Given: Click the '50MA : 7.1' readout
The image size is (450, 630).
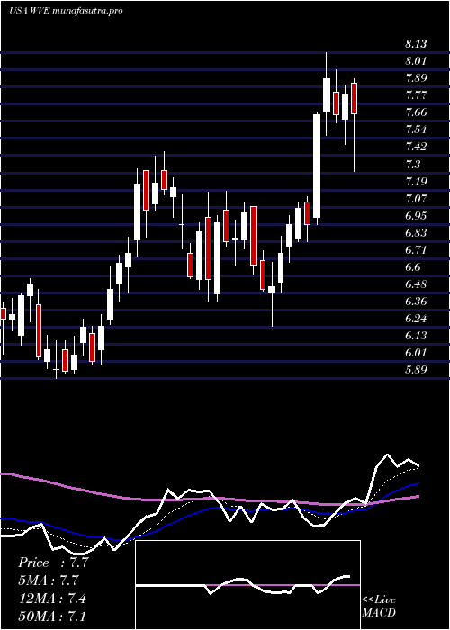Looking at the screenshot, I should click(52, 616).
